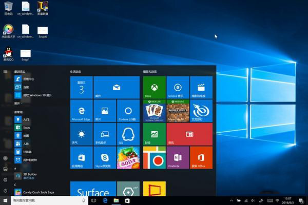308x205 pixels.
Task: Click the Cortana search box
Action: (49, 200)
